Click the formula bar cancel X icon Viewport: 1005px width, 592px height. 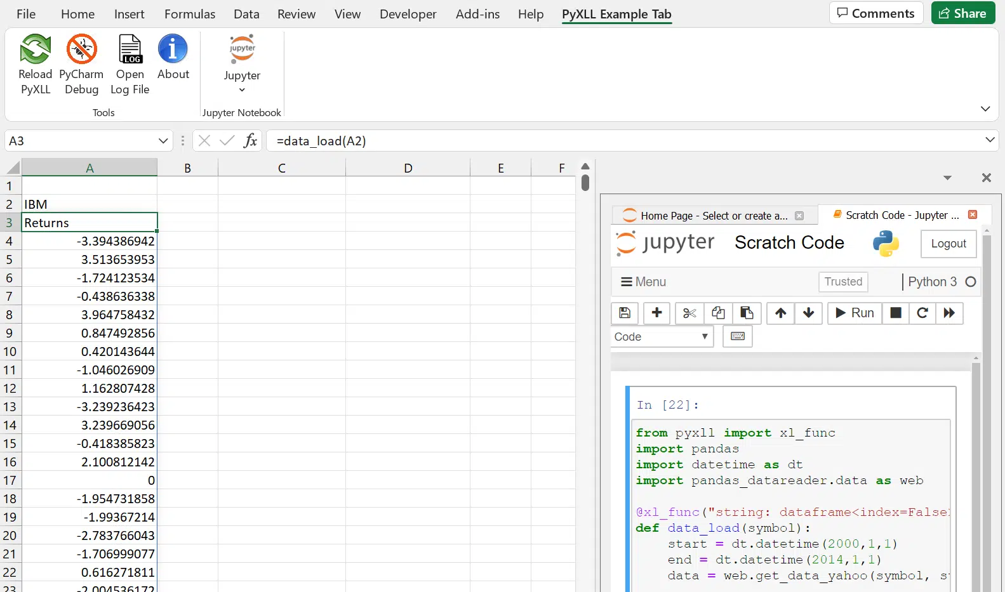204,141
